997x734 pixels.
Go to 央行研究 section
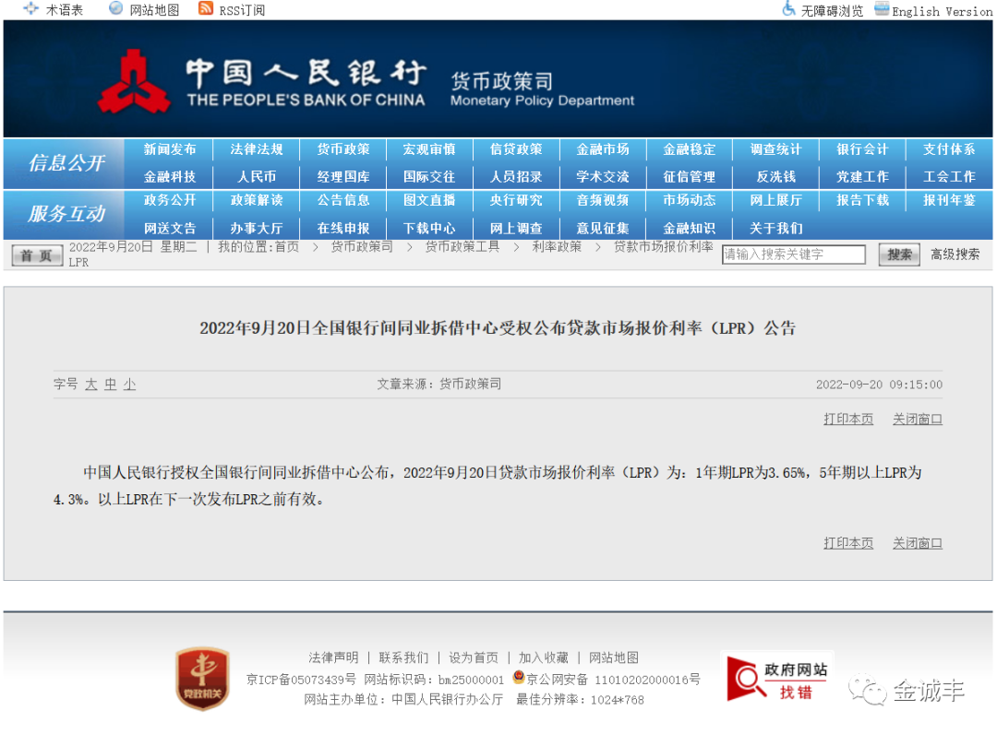coord(516,201)
